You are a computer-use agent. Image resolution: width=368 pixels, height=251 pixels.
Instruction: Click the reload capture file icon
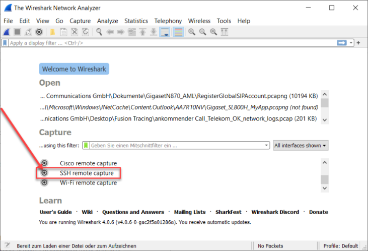86,32
